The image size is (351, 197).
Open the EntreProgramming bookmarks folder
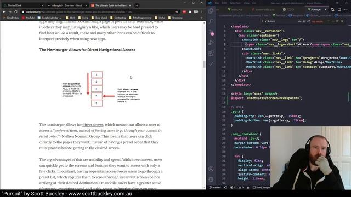pos(140,18)
